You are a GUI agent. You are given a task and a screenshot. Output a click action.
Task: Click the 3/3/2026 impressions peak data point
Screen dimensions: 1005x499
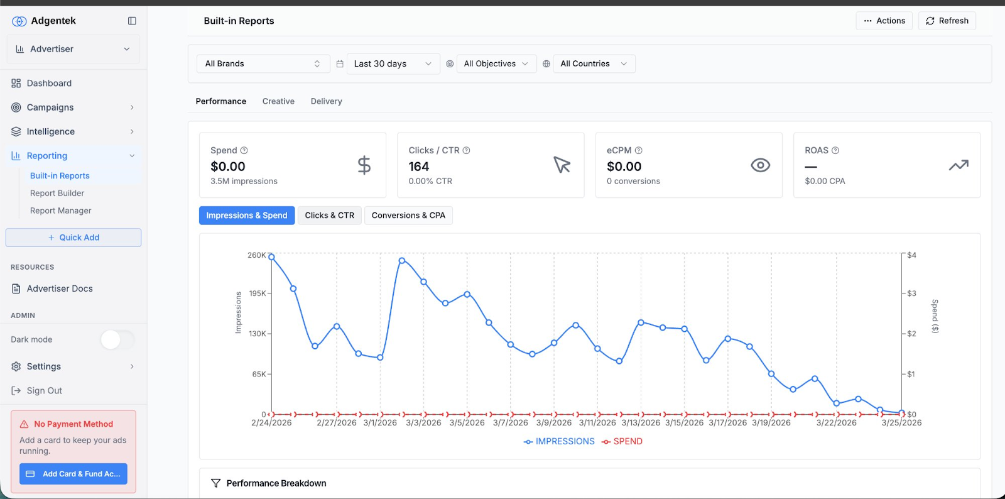402,260
